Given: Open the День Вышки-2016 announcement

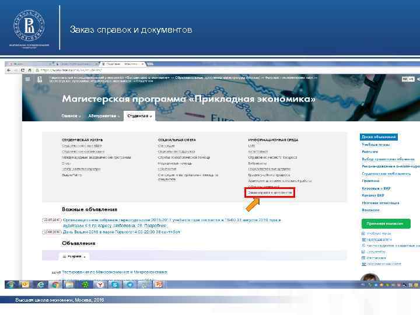Looking at the screenshot, I should (x=121, y=232).
